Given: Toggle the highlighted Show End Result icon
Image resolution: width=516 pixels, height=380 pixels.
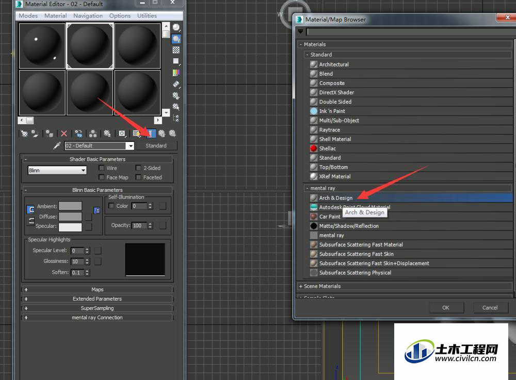Looking at the screenshot, I should click(x=151, y=134).
